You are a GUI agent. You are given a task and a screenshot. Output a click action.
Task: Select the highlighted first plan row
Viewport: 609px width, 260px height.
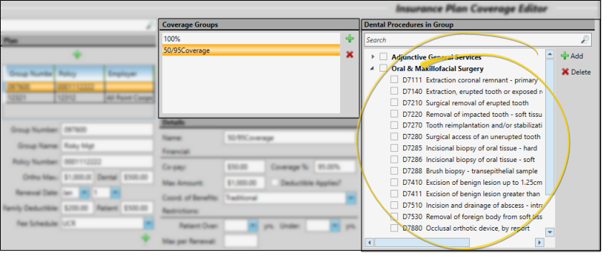click(80, 87)
